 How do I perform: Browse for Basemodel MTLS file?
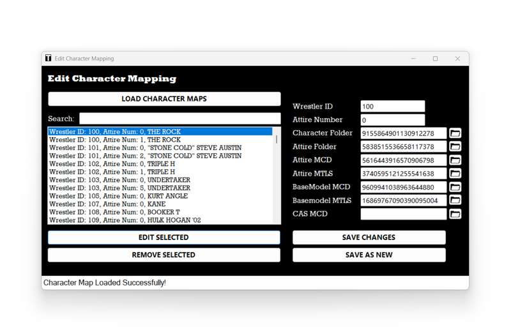(x=455, y=200)
